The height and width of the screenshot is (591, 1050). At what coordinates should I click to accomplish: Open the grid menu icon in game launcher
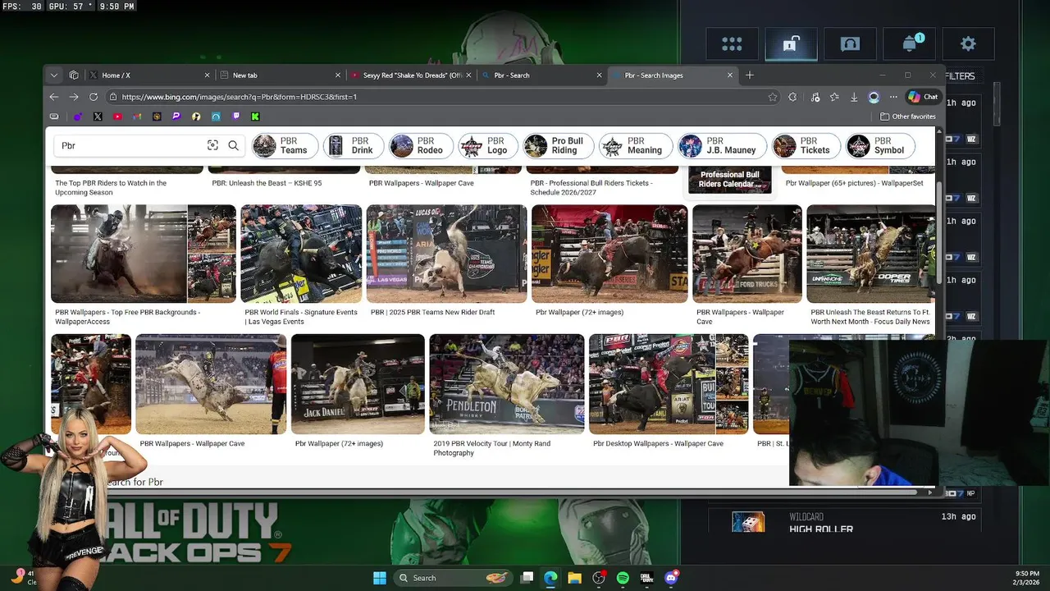tap(732, 44)
